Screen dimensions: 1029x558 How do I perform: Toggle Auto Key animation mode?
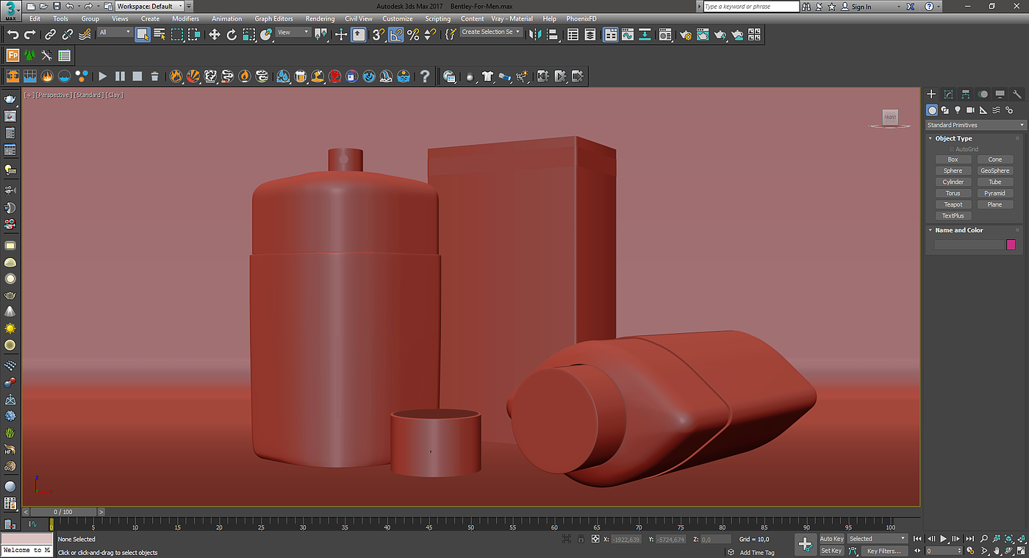pos(831,539)
